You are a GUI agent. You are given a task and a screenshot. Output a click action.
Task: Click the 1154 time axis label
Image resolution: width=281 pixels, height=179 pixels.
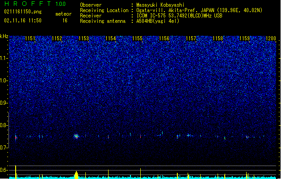111,38
